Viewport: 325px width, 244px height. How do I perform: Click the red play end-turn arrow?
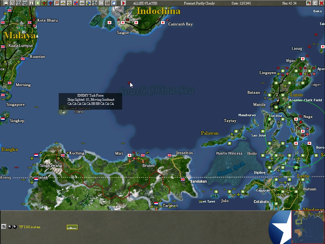[x=123, y=3]
